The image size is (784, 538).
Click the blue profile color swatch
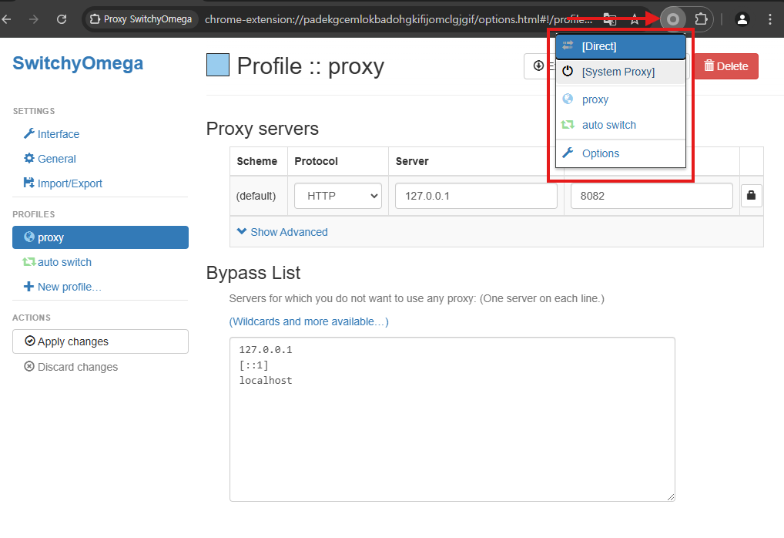coord(218,65)
